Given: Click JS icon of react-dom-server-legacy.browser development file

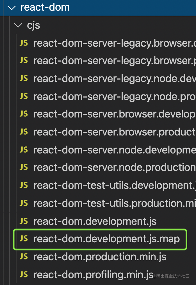Looking at the screenshot, I should tap(24, 43).
